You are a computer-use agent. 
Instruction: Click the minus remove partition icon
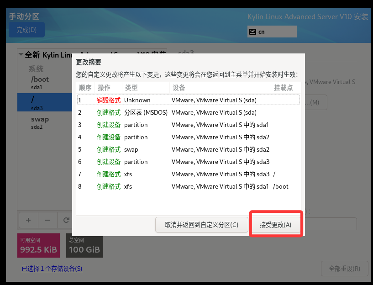47,220
